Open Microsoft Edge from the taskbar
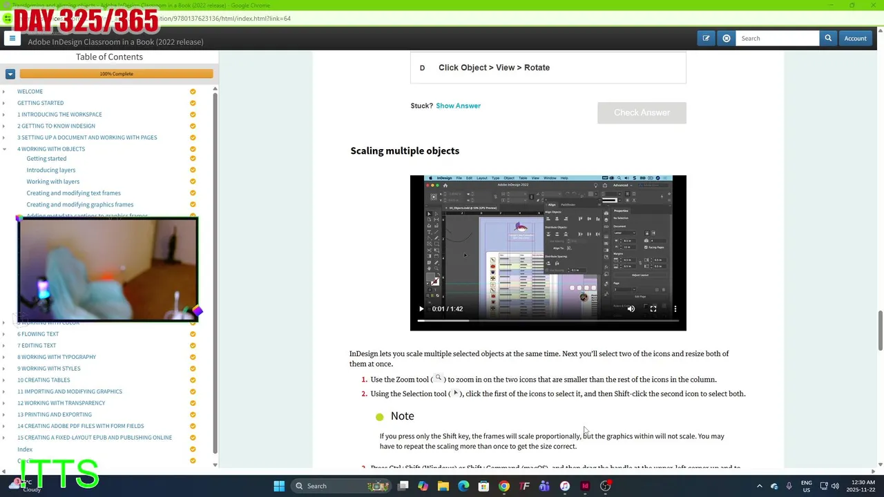 463,486
